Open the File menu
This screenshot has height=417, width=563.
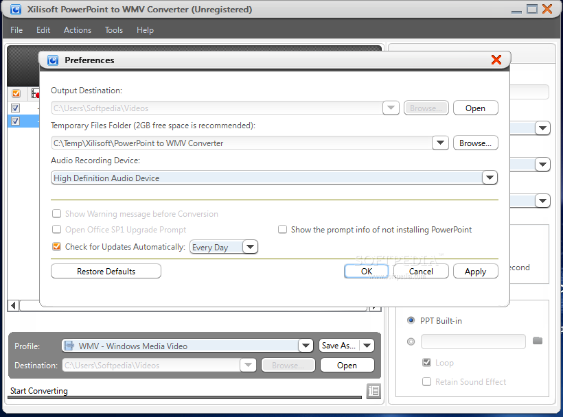[x=16, y=30]
